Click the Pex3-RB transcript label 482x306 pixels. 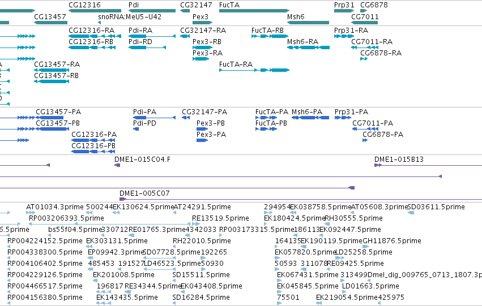pyautogui.click(x=207, y=42)
